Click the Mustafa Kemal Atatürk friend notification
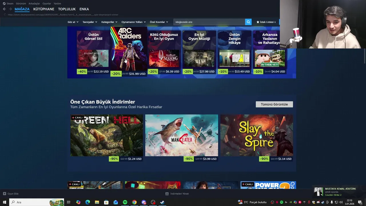The width and height of the screenshot is (366, 206). tap(339, 192)
